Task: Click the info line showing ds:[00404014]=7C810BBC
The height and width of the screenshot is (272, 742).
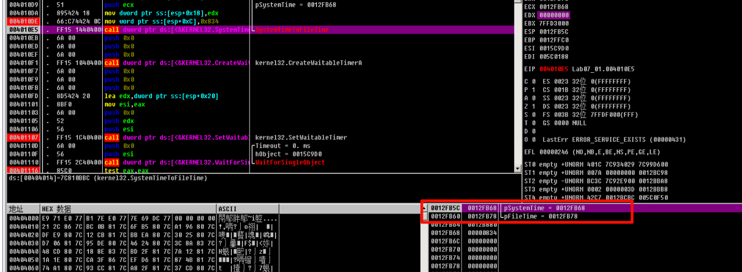Action: click(108, 178)
